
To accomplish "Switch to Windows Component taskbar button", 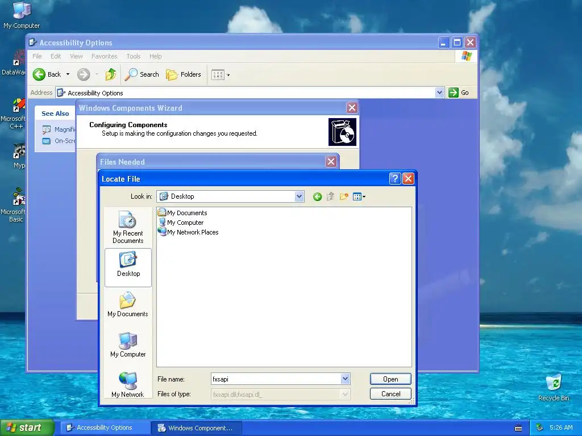I will point(197,428).
